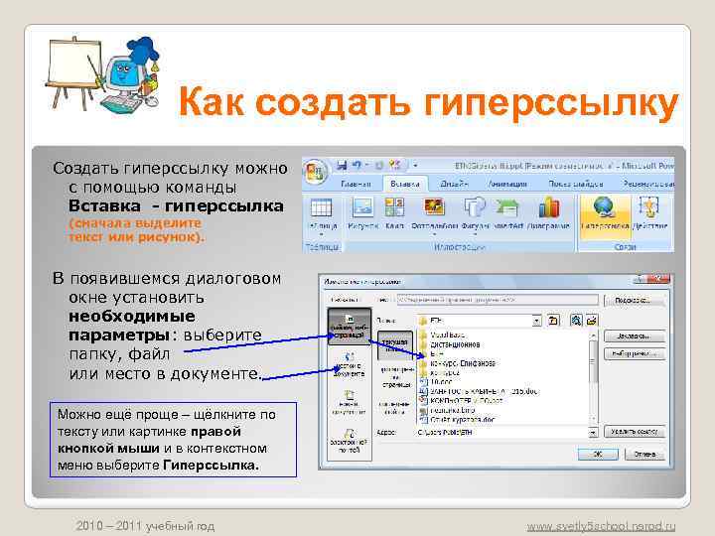
Task: Click the Диаграмма chart icon
Action: coord(548,208)
